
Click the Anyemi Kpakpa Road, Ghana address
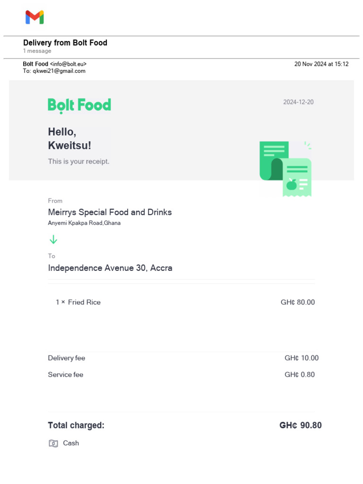pyautogui.click(x=84, y=223)
